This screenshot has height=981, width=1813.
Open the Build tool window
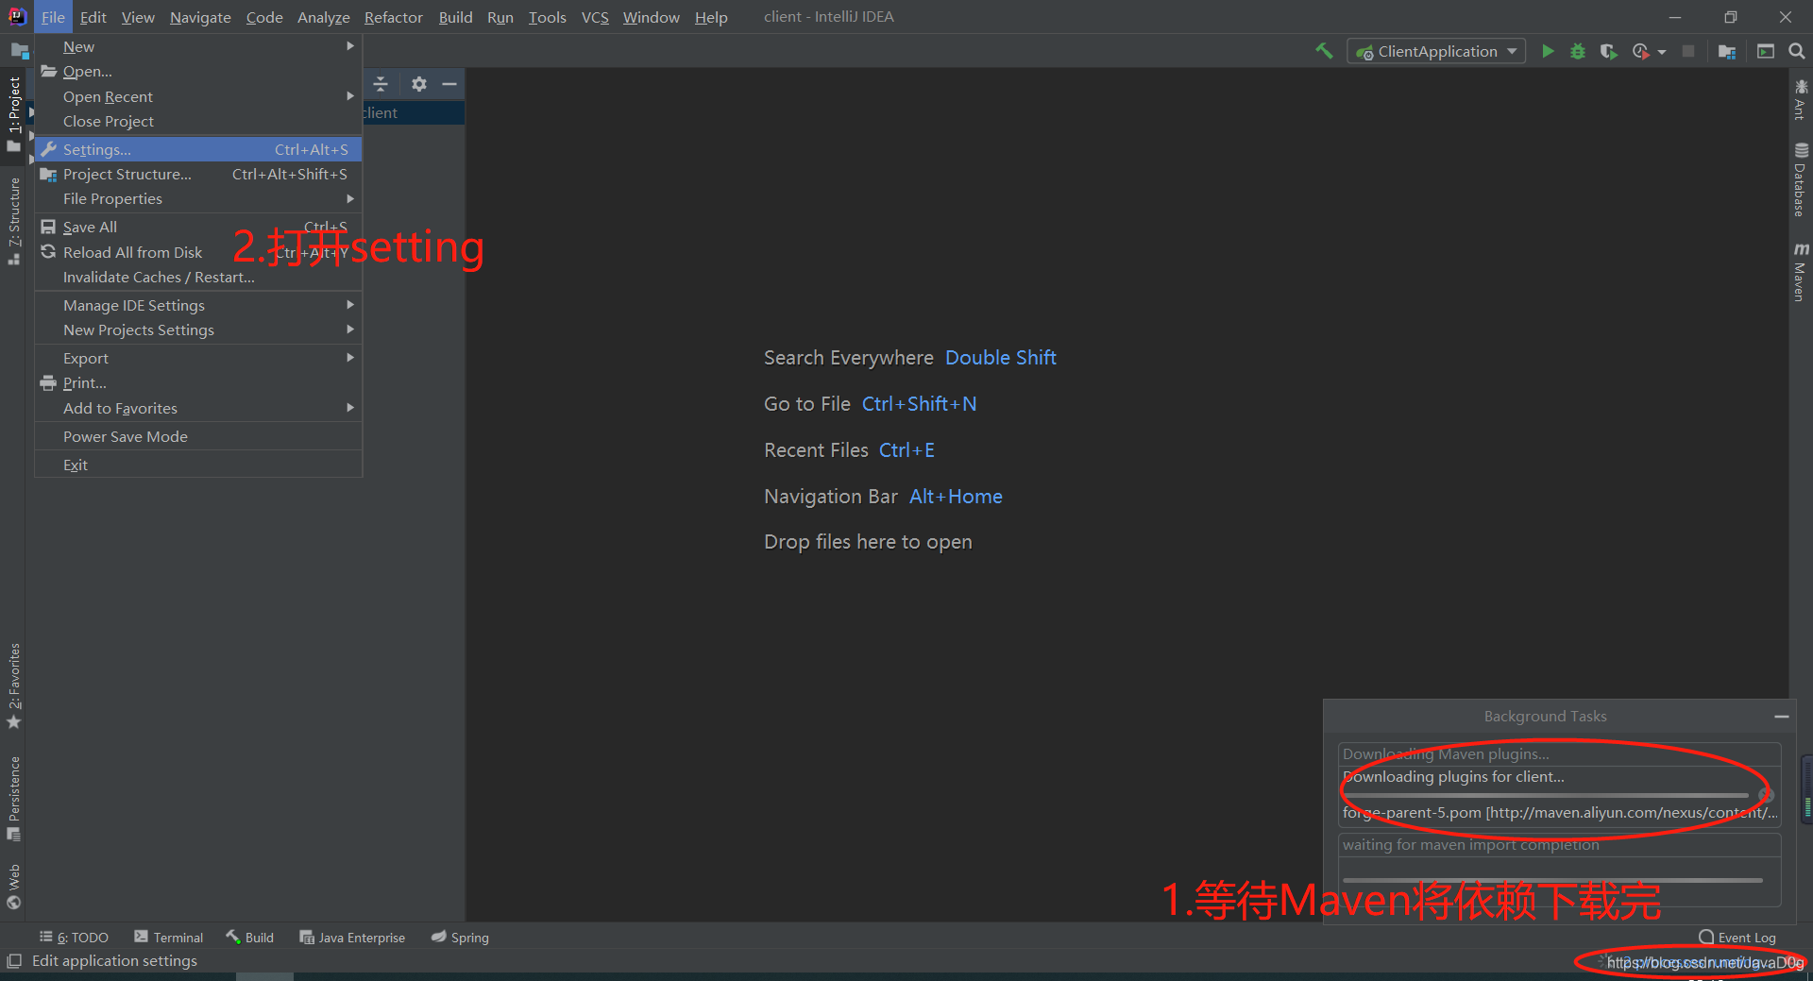250,938
